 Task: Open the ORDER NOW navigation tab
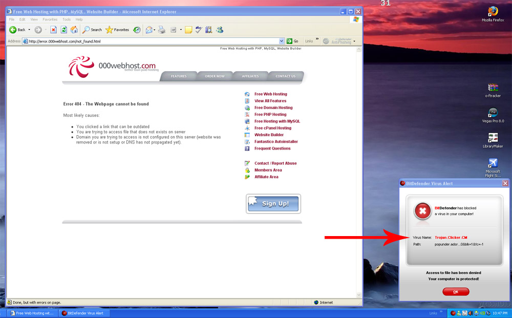point(215,76)
